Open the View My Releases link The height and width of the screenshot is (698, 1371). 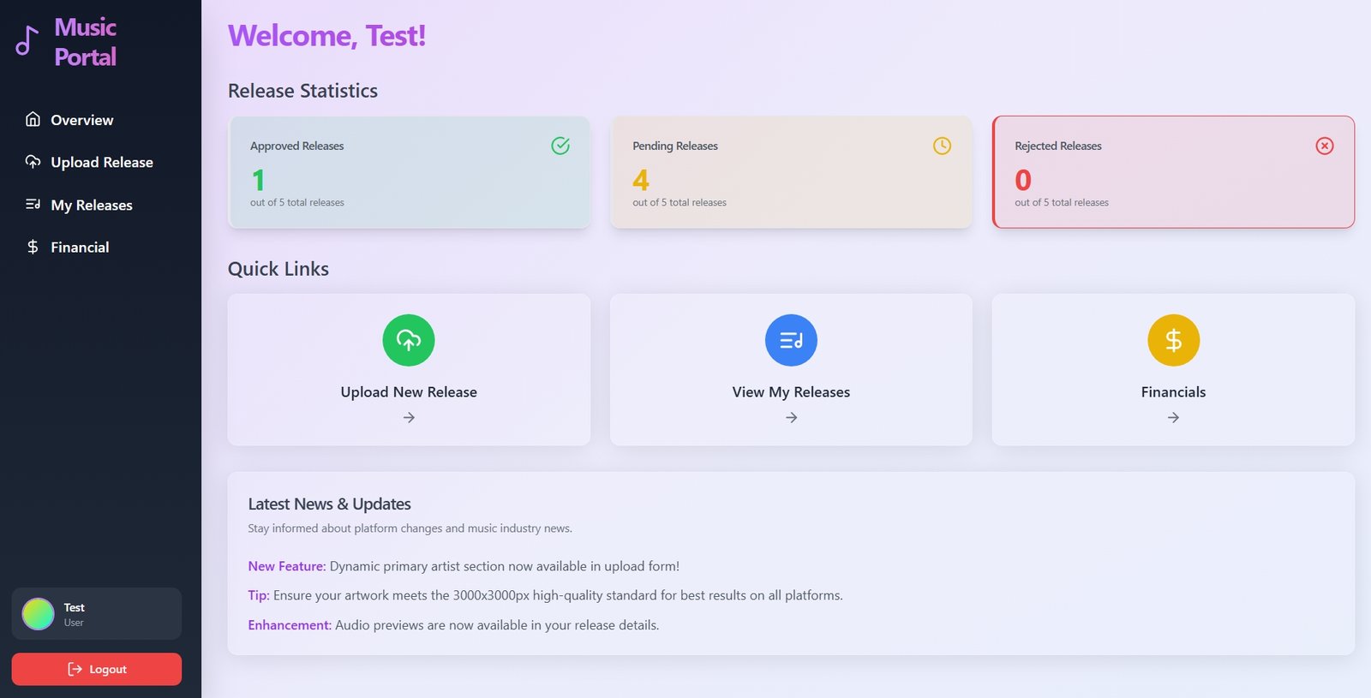[x=791, y=392]
